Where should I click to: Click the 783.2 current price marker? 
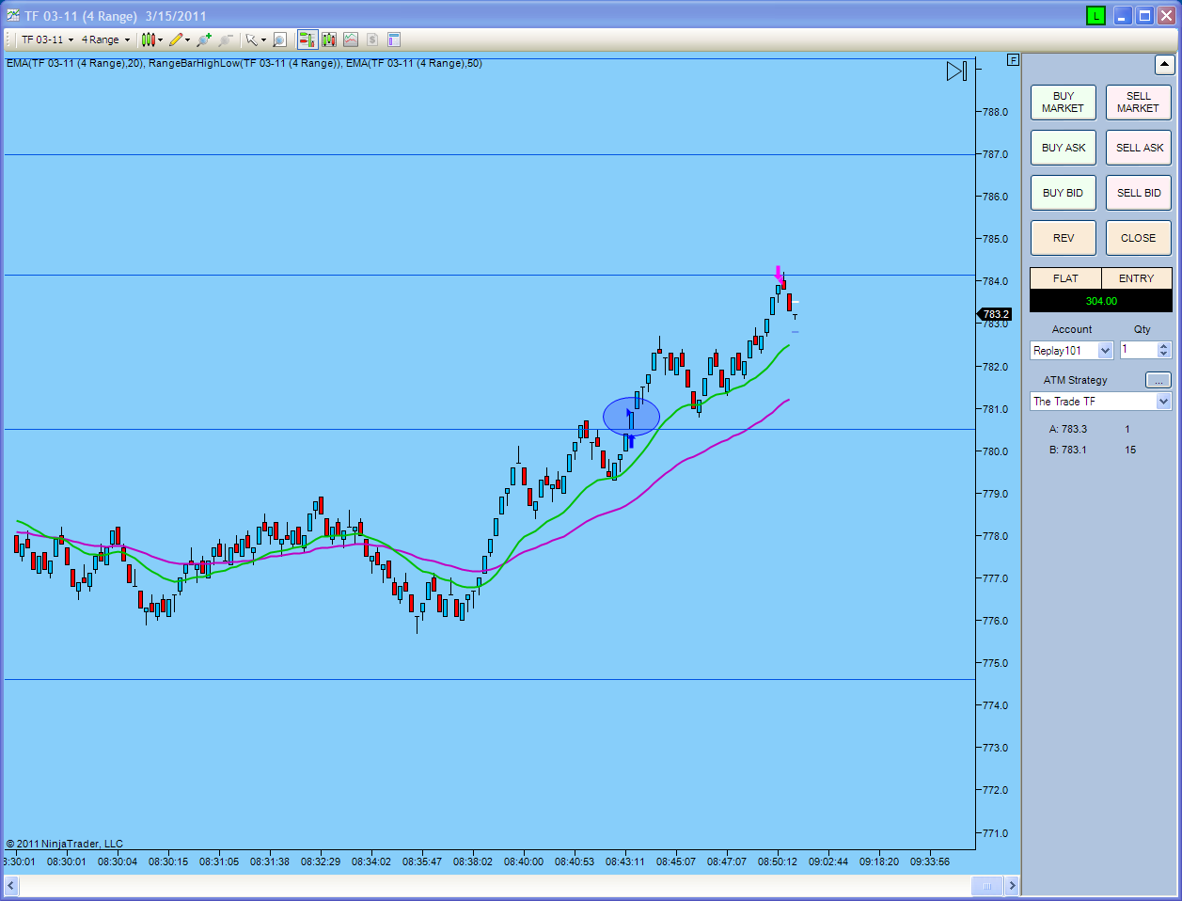[996, 314]
